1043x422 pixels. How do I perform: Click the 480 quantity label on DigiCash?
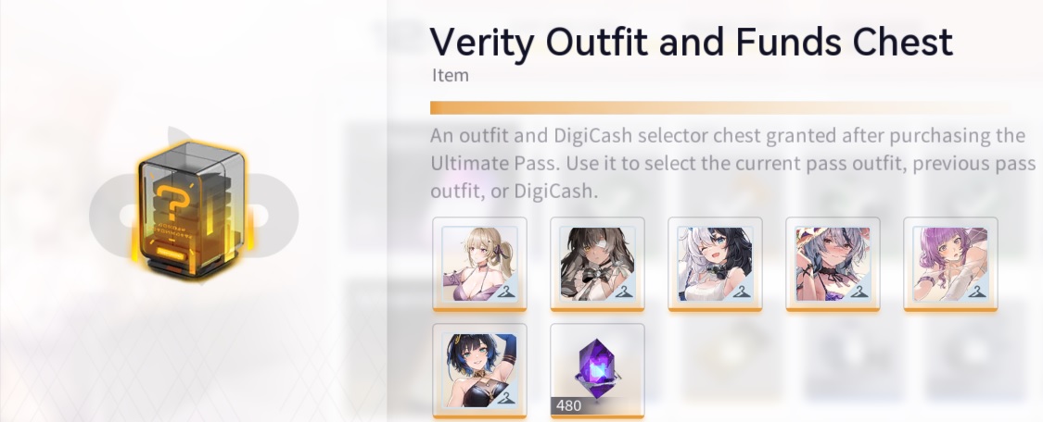click(568, 405)
